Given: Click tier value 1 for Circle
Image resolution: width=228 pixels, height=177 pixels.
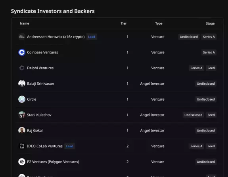Looking at the screenshot, I should click(x=128, y=99).
